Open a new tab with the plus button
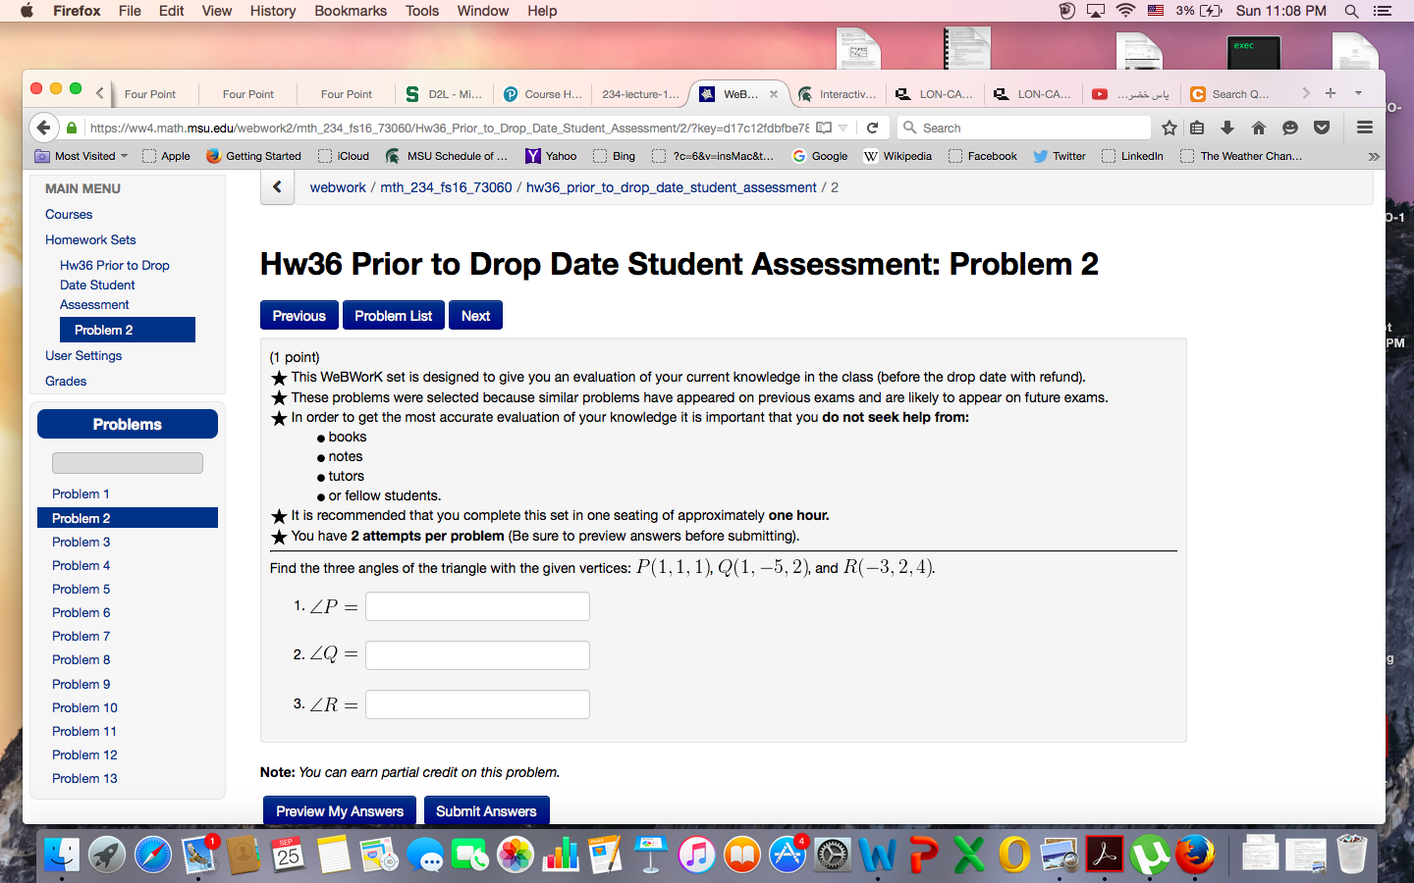This screenshot has width=1414, height=883. (x=1331, y=93)
